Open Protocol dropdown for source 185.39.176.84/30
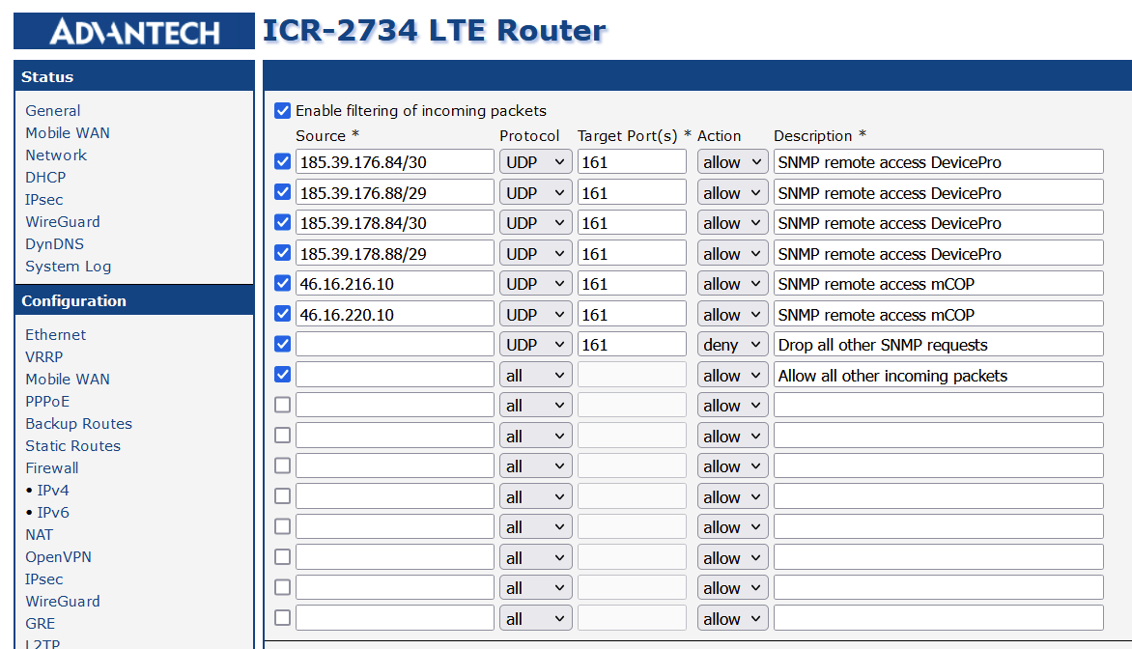 point(535,161)
